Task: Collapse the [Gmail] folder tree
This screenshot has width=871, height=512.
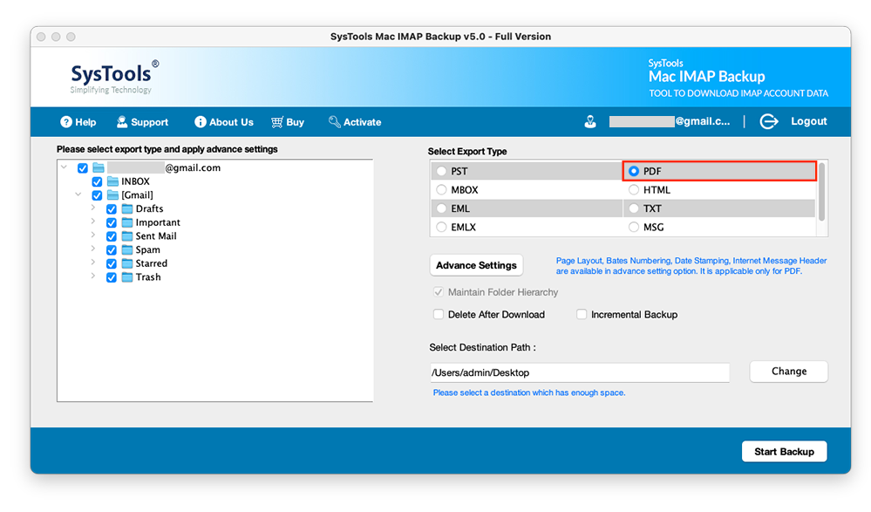Action: 78,194
